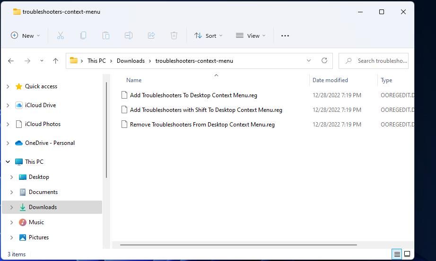
Task: Click folder icon in address bar
Action: [74, 60]
